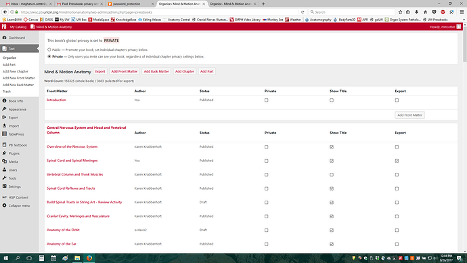
Task: Open Add New Chapter submenu item
Action: [x=15, y=71]
